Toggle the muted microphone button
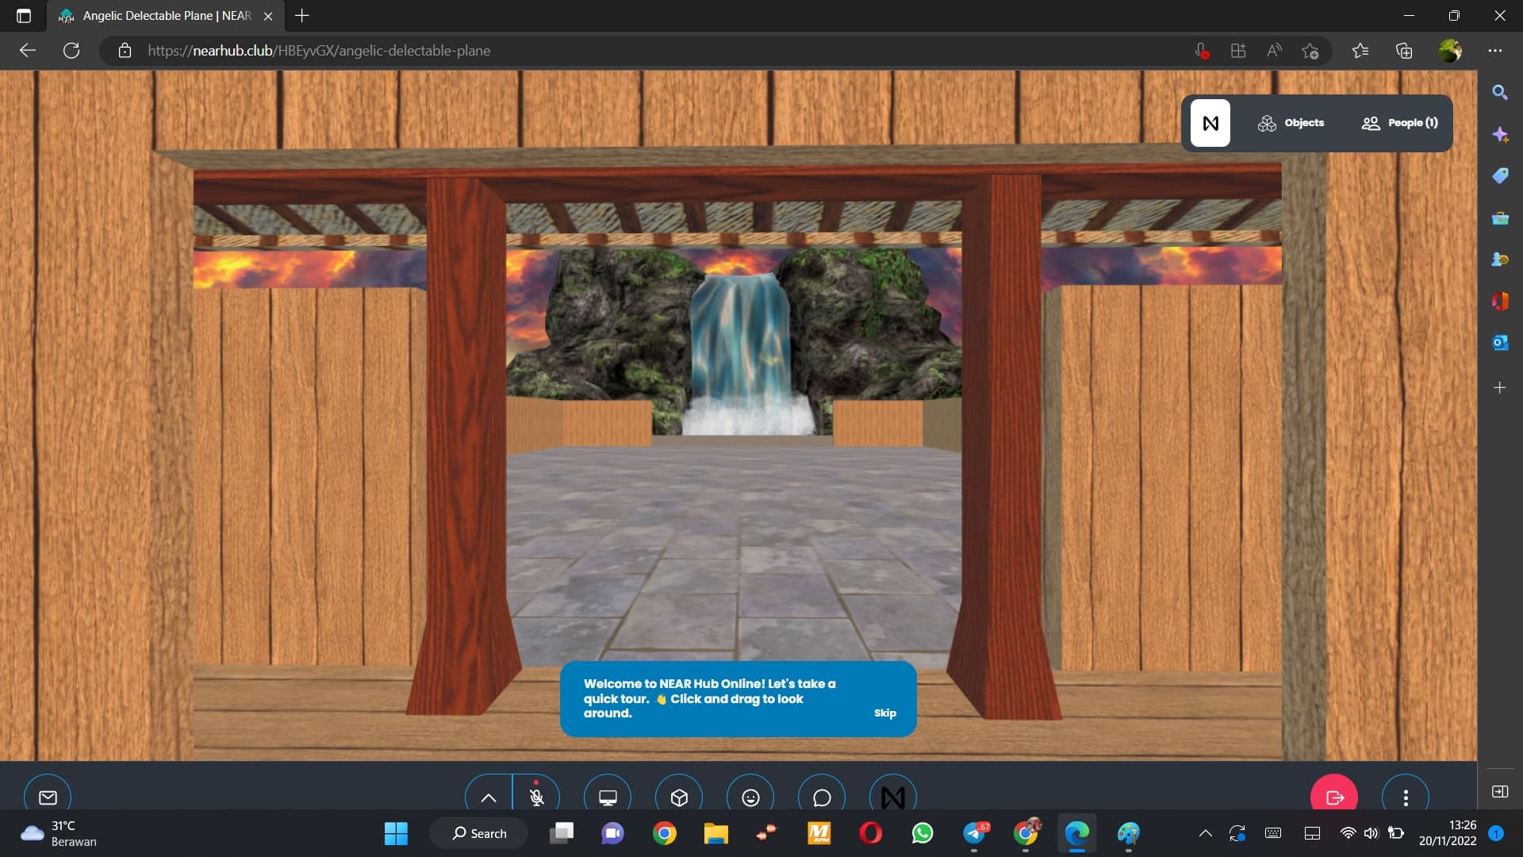 (536, 796)
